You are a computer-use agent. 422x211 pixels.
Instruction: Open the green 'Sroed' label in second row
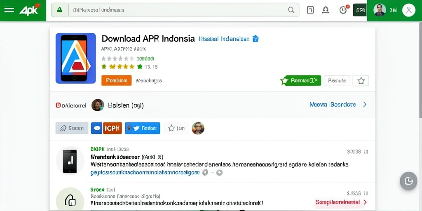click(x=97, y=190)
